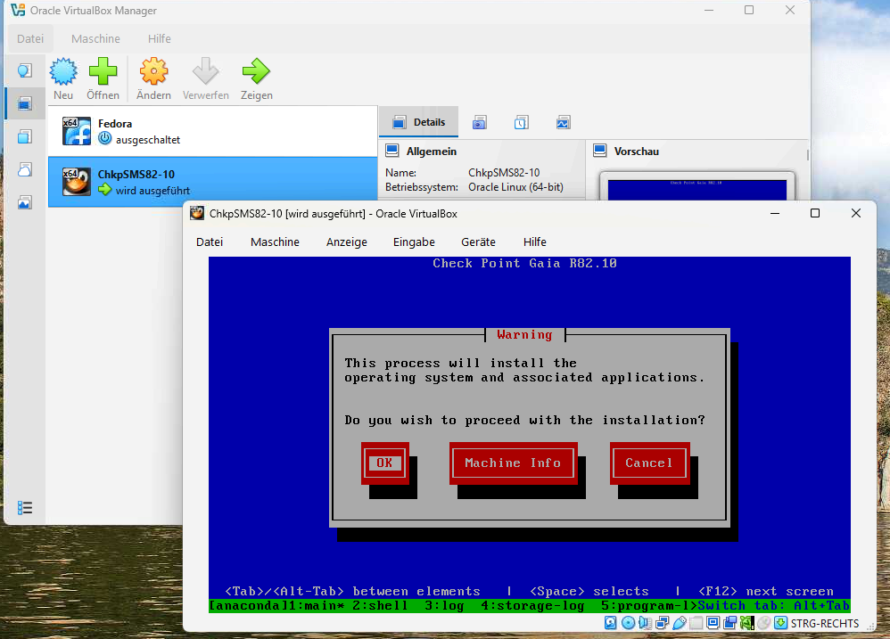890x639 pixels.
Task: Open the Snapshots camera tab icon
Action: pos(480,122)
